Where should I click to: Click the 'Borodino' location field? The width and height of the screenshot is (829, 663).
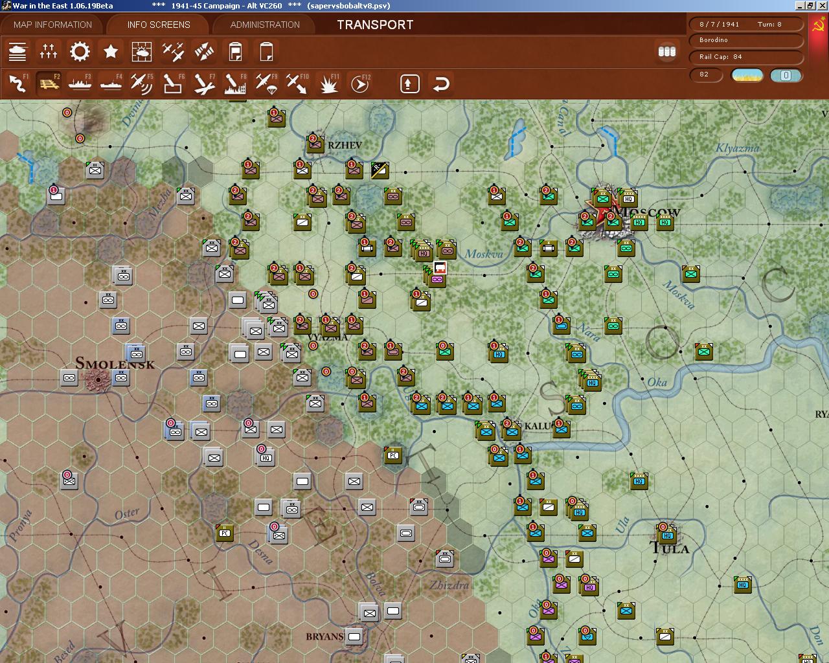point(745,40)
